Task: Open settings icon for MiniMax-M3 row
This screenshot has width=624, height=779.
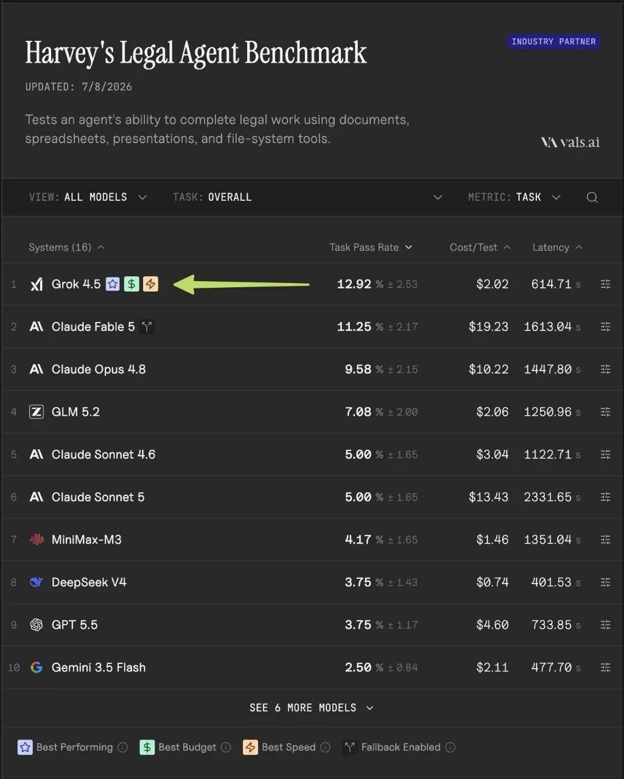Action: pos(605,540)
